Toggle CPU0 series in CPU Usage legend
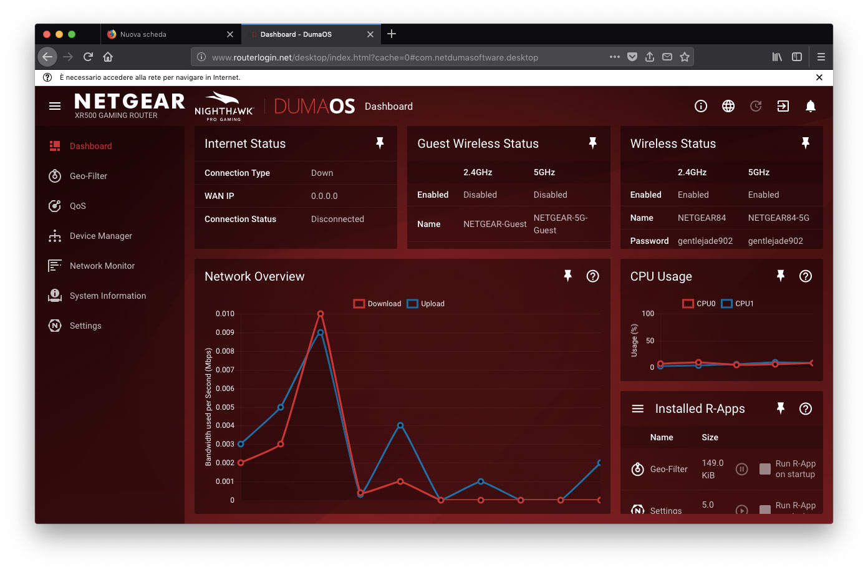The width and height of the screenshot is (868, 570). tap(699, 304)
